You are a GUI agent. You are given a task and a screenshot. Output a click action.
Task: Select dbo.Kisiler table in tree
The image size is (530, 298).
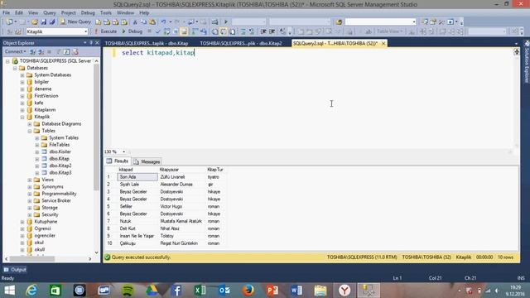(x=60, y=151)
